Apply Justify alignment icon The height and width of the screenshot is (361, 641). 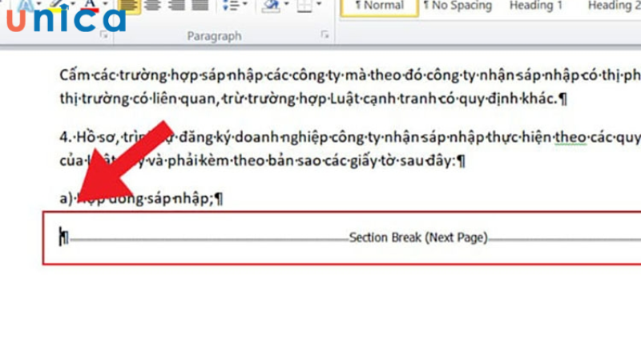coord(200,6)
